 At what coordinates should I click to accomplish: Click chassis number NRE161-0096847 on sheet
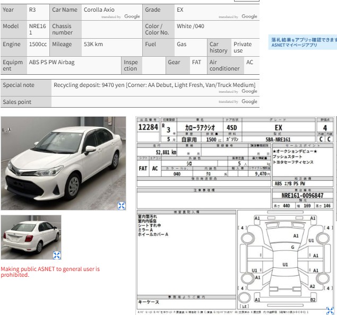click(x=303, y=195)
